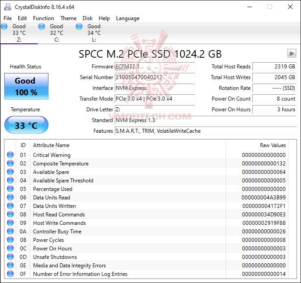Select the Power Cycles attribute name

[x=48, y=240]
